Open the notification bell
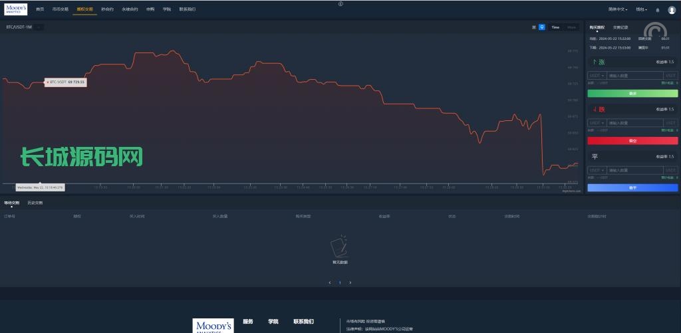Screen dimensions: 681x333 [658, 10]
